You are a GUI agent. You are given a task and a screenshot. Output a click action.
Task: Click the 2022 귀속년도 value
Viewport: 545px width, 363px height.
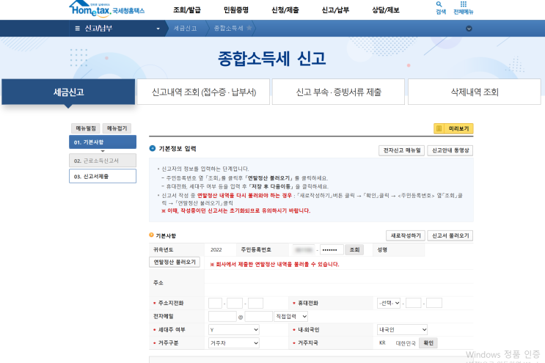click(x=216, y=250)
